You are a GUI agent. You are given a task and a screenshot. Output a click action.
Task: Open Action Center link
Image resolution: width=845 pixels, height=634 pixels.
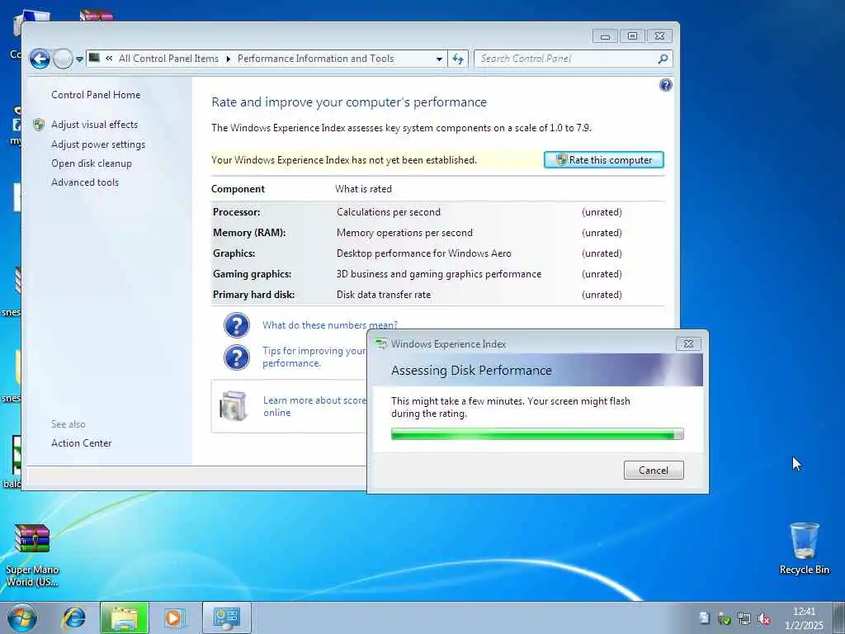81,443
